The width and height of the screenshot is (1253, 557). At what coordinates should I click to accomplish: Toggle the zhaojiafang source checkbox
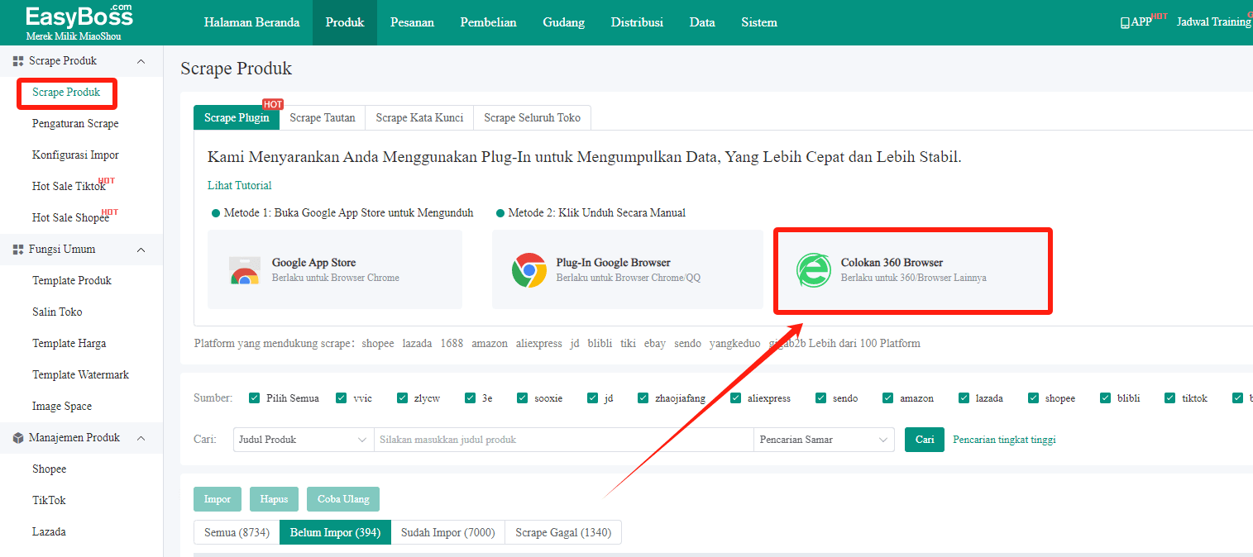coord(643,398)
